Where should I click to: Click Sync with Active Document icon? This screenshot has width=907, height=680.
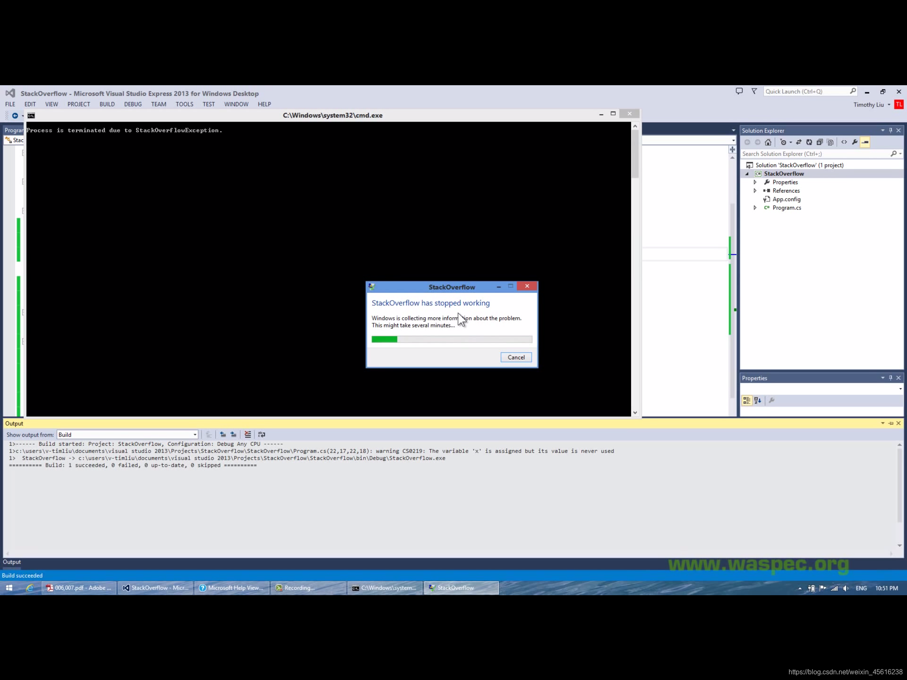pyautogui.click(x=799, y=142)
